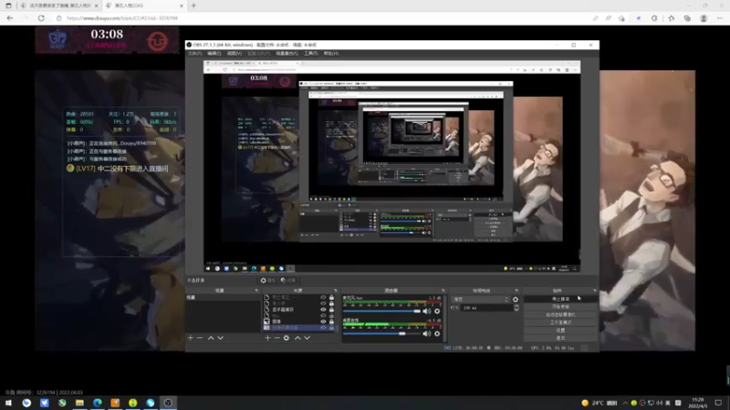The height and width of the screenshot is (410, 730).
Task: Pop out the 转场特效 transitions dock
Action: point(516,291)
